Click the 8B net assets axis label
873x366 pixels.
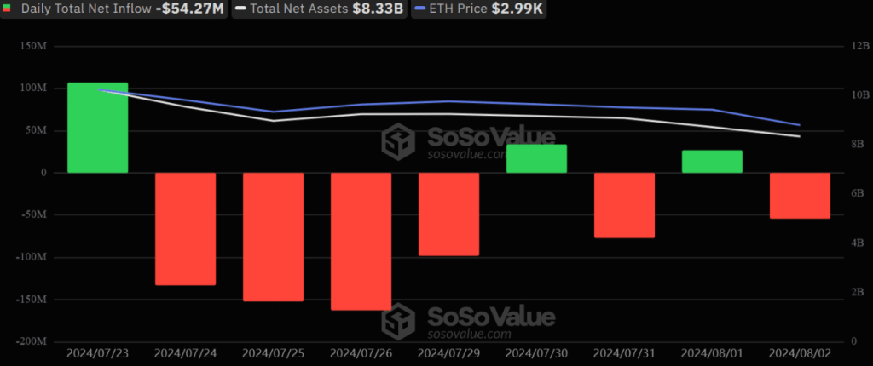pos(858,144)
